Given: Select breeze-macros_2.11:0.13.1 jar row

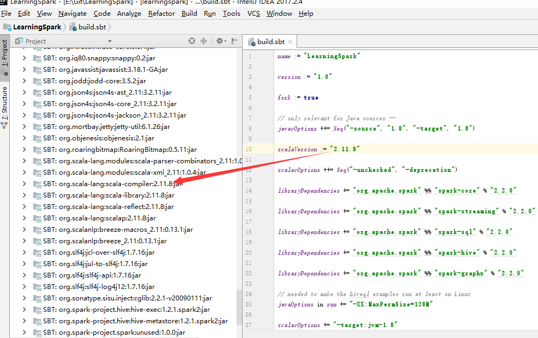Looking at the screenshot, I should 123,230.
